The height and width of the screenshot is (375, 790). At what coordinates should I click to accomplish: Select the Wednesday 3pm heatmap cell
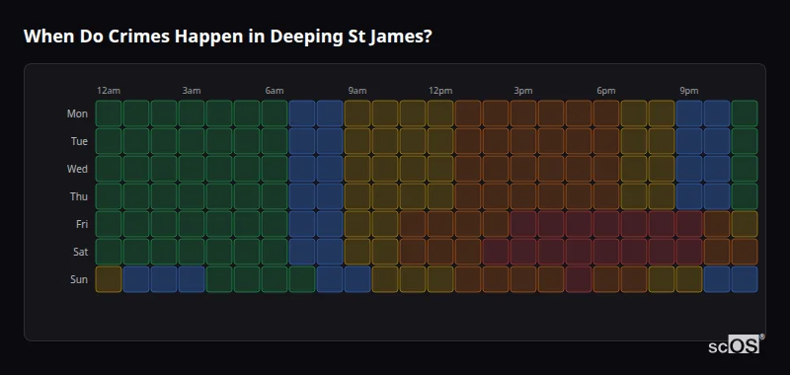point(523,169)
